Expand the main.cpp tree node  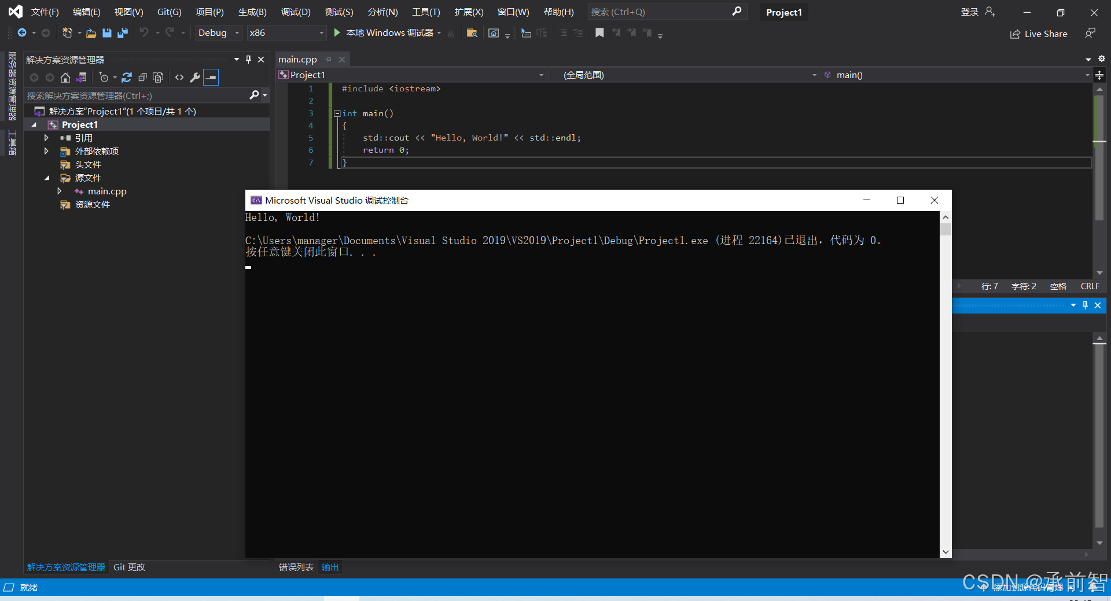point(59,191)
